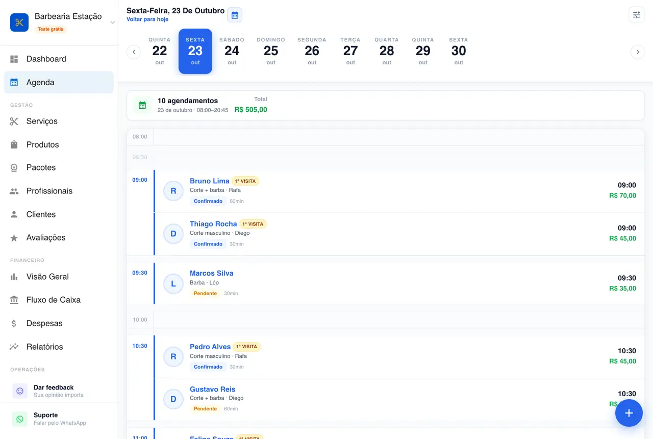Screen dimensions: 653x439
Task: Click the Barbearia Estação scissors logo
Action: pyautogui.click(x=19, y=22)
